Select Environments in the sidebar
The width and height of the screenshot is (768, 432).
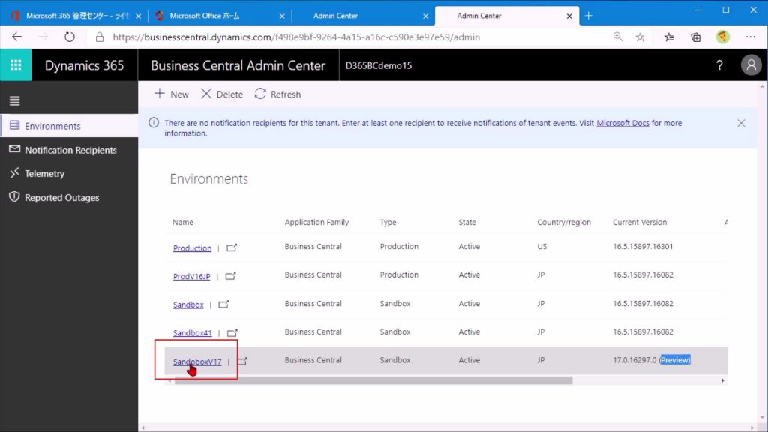pos(69,126)
